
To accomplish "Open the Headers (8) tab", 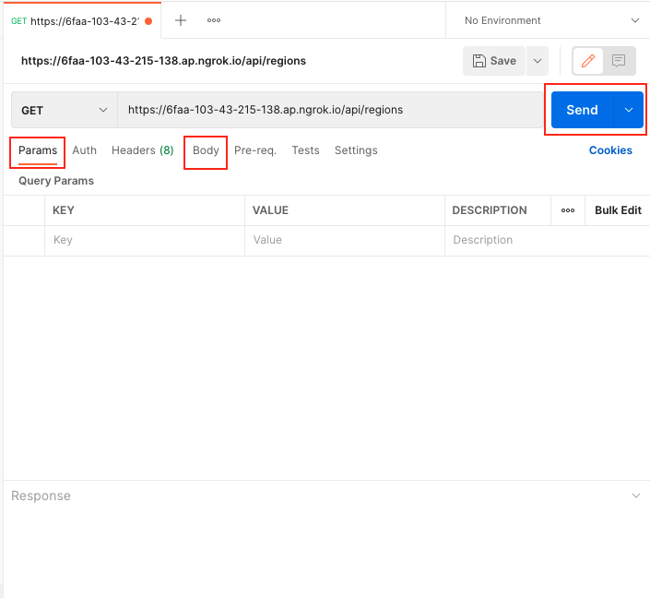I will click(142, 150).
